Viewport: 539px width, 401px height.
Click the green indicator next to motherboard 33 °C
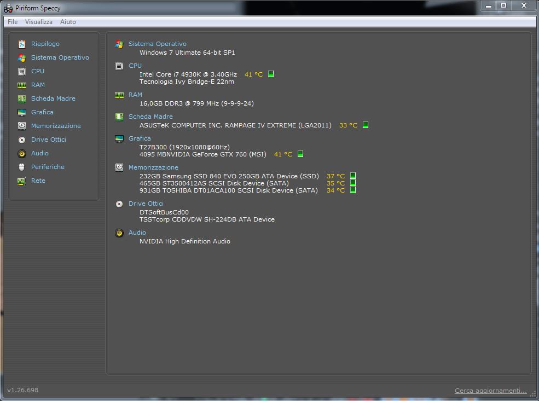[x=366, y=125]
